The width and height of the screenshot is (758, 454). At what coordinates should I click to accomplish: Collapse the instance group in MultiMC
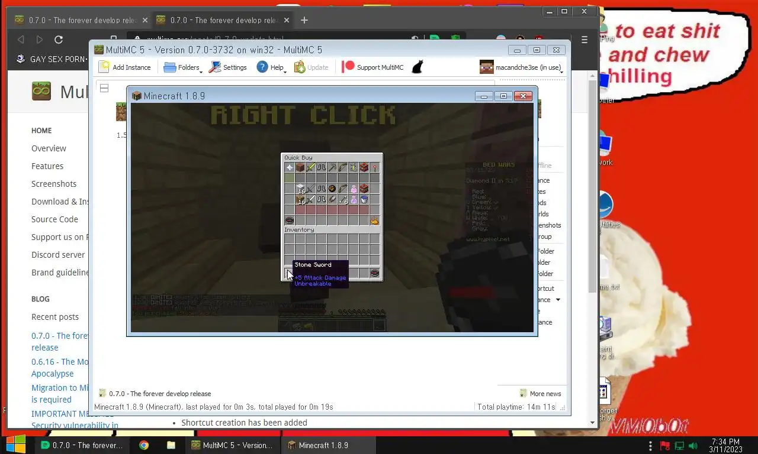[x=104, y=88]
